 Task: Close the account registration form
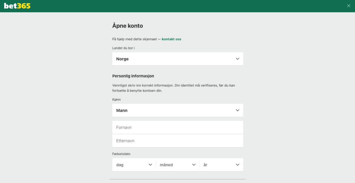point(348,6)
